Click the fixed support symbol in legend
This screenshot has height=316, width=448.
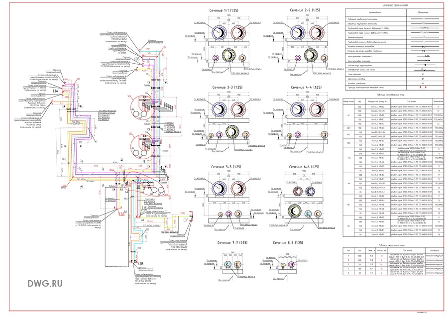424,70
